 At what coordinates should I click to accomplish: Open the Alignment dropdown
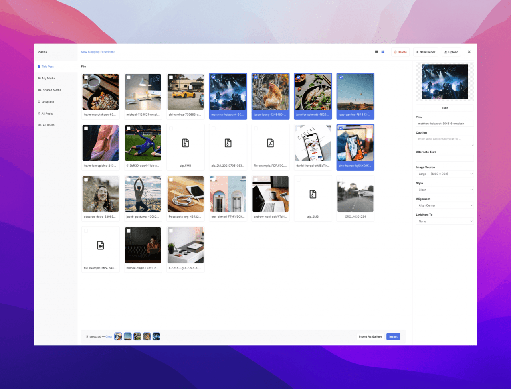tap(445, 205)
